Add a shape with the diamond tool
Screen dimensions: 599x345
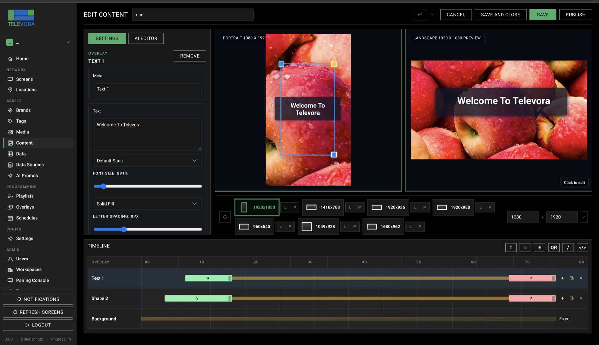525,247
